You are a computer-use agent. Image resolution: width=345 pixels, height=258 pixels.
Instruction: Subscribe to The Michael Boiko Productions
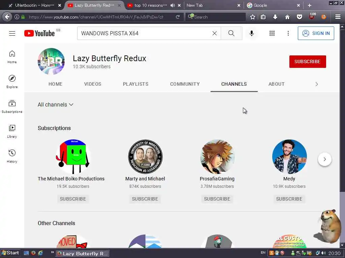click(73, 199)
